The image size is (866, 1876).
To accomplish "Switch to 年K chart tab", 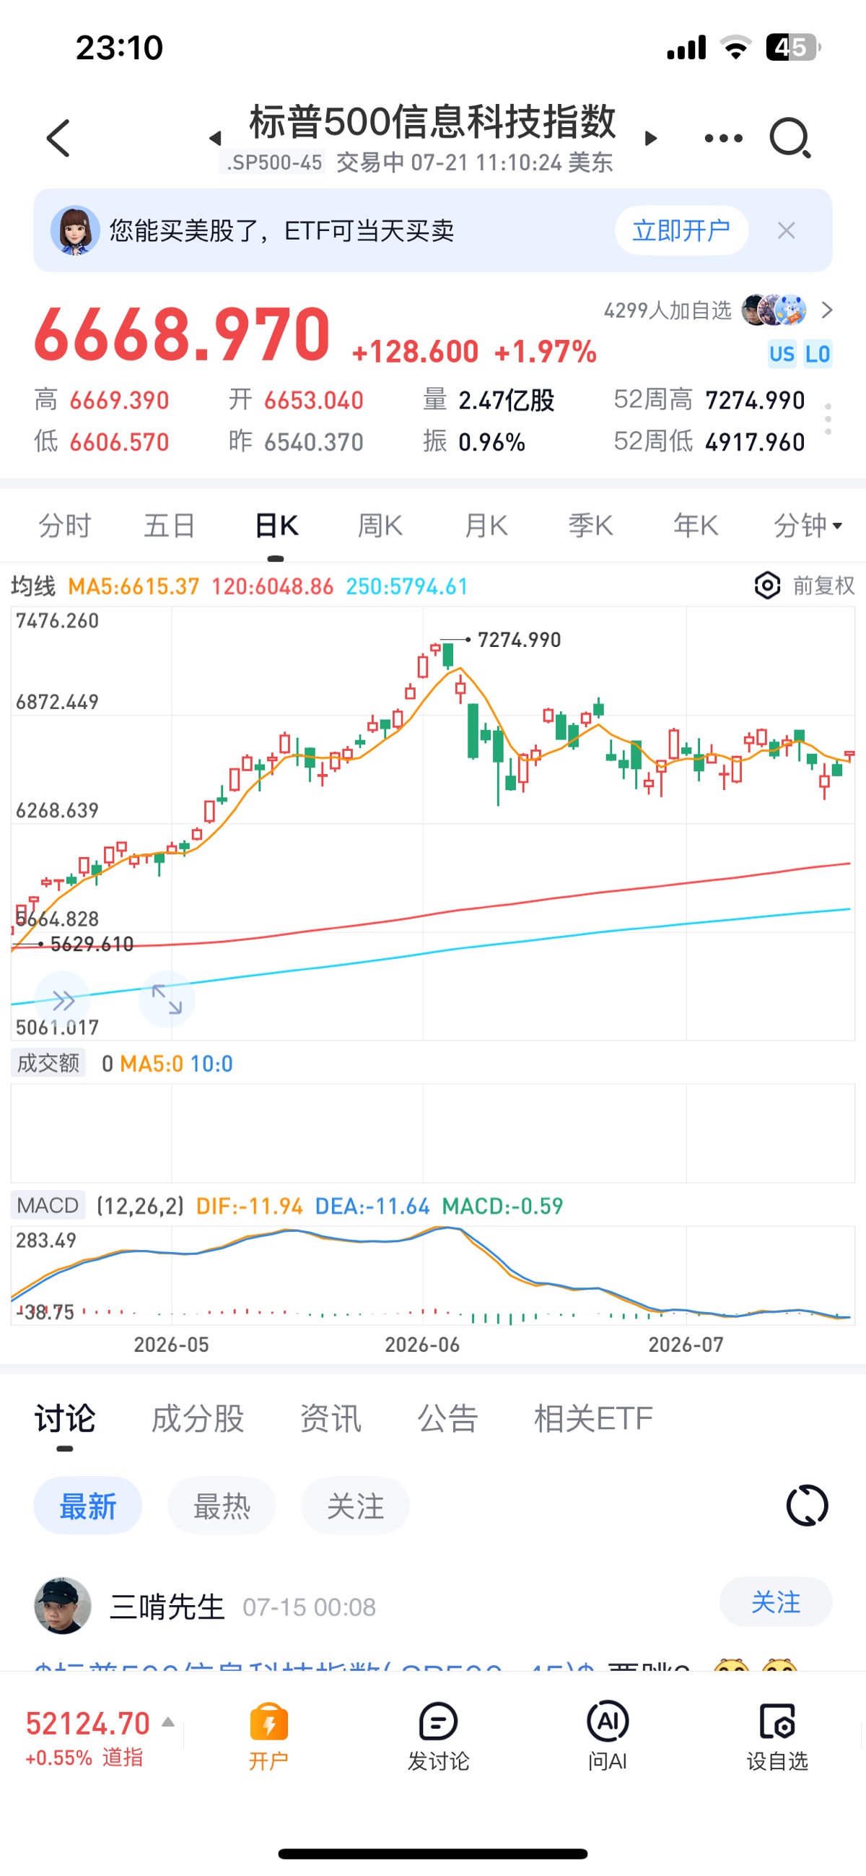I will (695, 525).
